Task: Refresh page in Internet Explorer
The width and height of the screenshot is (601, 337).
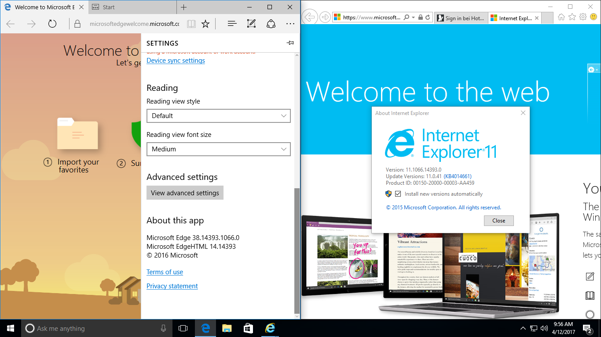Action: (x=428, y=18)
